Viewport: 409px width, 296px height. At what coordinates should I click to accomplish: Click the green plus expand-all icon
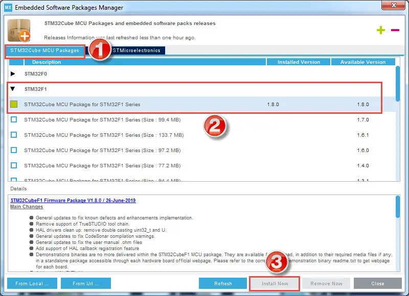(x=380, y=30)
